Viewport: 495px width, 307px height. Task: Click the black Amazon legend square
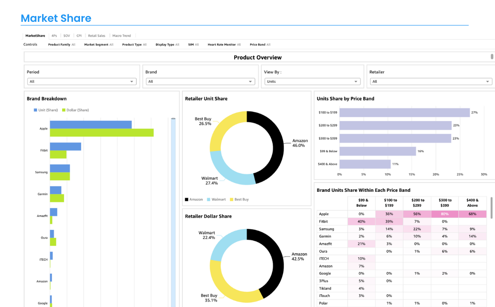pos(187,200)
